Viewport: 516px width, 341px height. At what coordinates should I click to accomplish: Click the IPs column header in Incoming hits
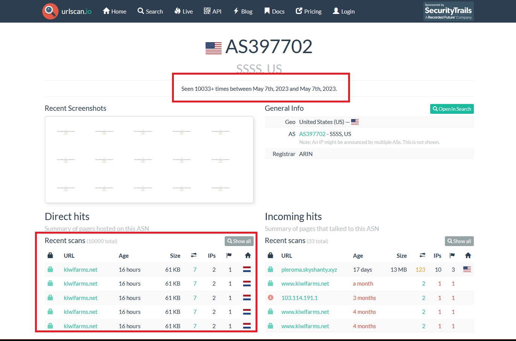point(437,255)
